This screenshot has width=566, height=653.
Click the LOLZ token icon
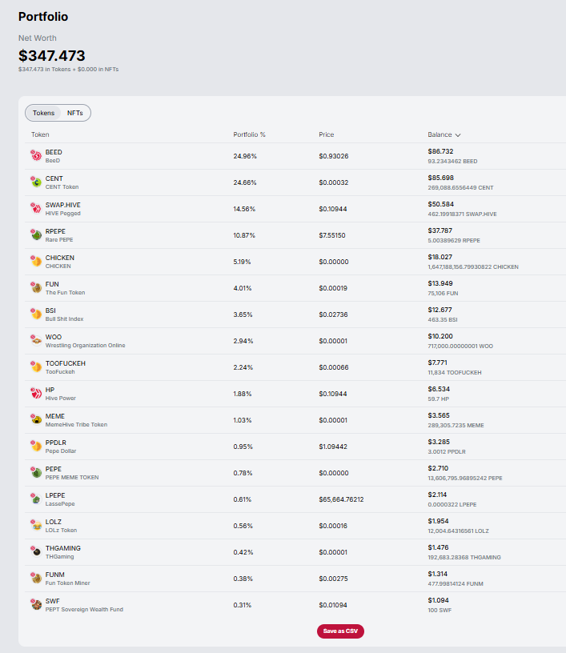(x=36, y=526)
